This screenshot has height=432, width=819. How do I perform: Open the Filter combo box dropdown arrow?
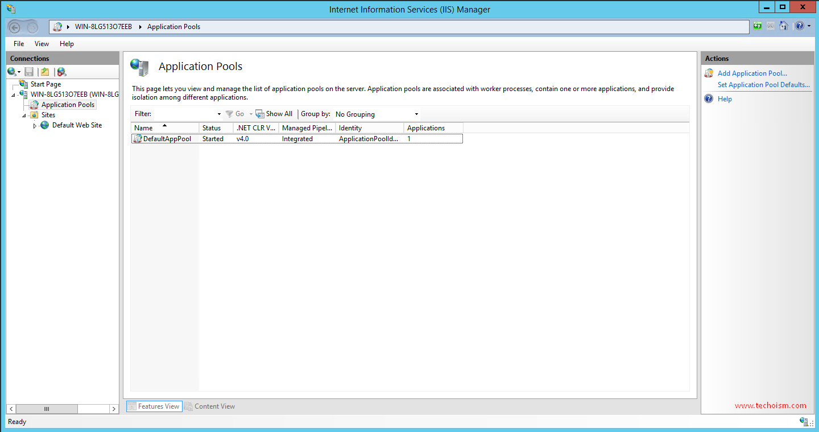[219, 114]
